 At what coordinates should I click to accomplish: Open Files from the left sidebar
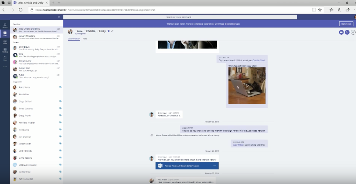[x=5, y=59]
